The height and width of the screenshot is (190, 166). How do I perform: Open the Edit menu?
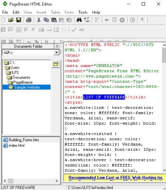16,12
